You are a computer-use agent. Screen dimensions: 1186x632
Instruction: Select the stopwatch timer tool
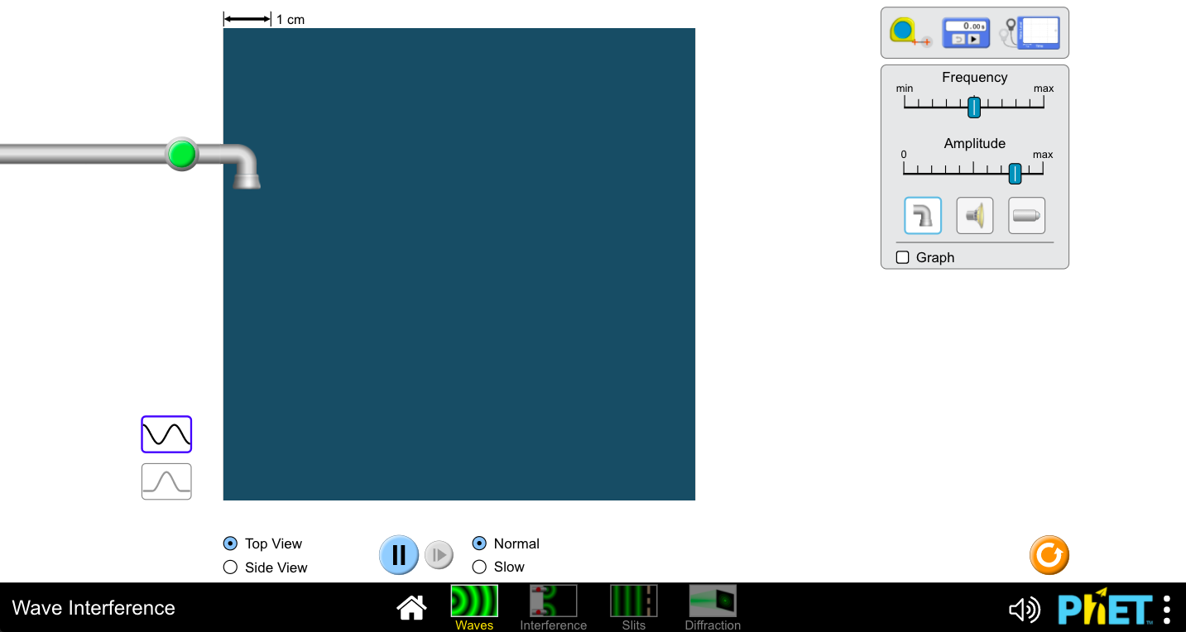point(966,33)
